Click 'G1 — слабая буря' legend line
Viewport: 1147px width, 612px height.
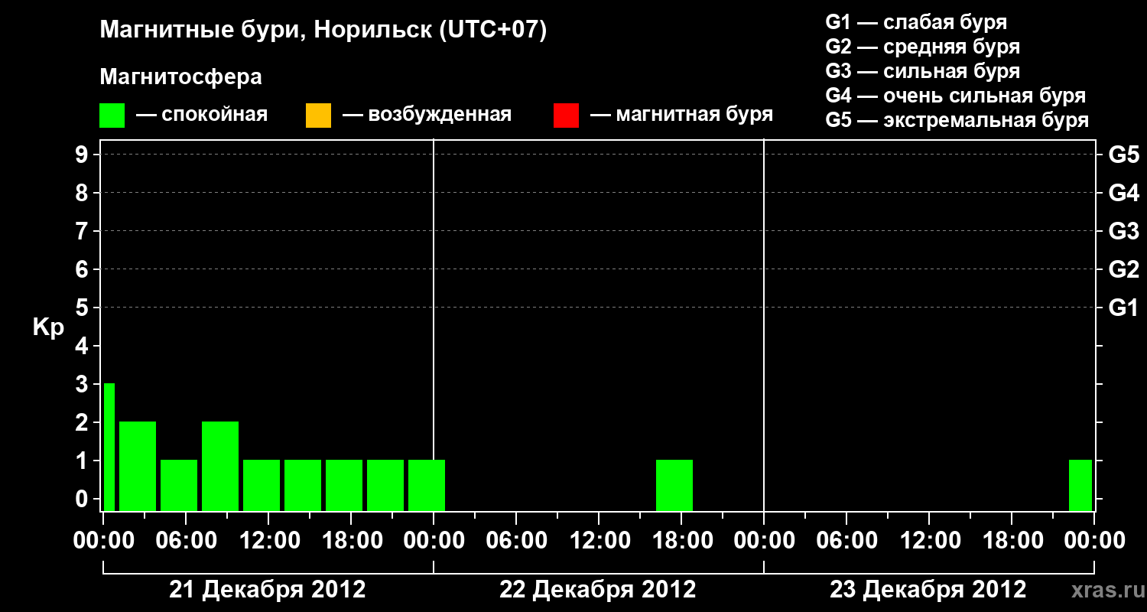tap(916, 22)
